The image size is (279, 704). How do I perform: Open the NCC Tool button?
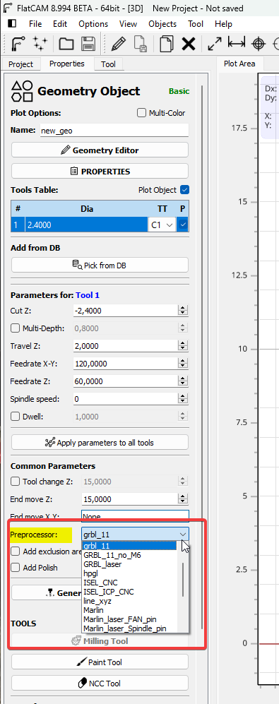pos(100,683)
